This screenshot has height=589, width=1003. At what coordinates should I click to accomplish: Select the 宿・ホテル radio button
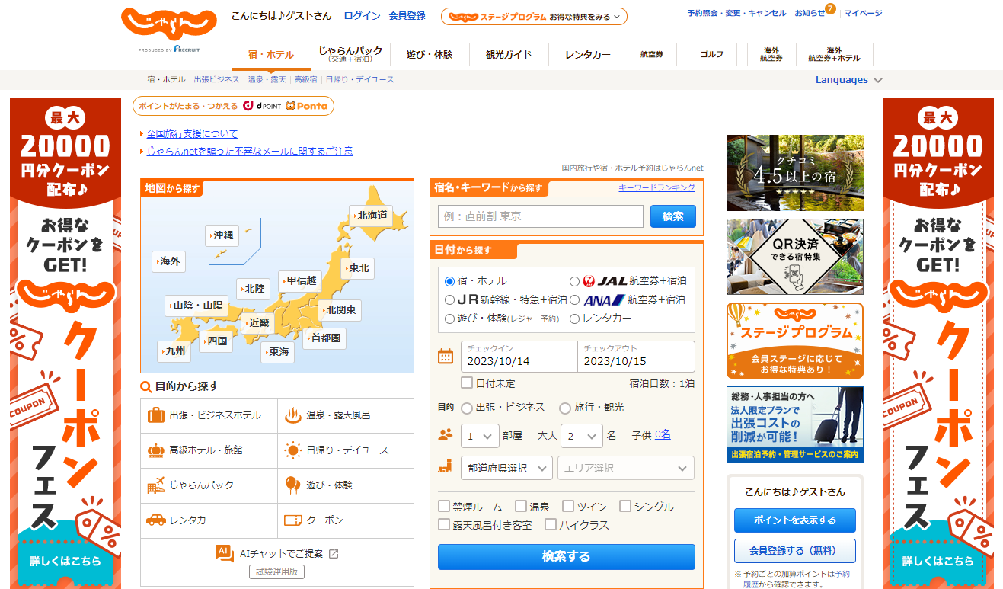click(449, 281)
